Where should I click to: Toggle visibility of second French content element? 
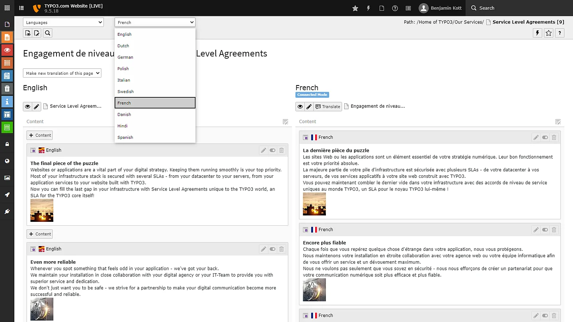click(x=545, y=229)
